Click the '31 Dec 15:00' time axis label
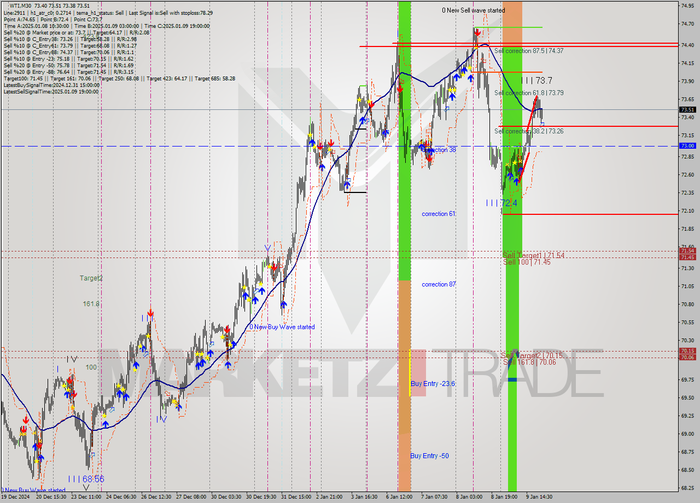The height and width of the screenshot is (503, 700). [296, 497]
